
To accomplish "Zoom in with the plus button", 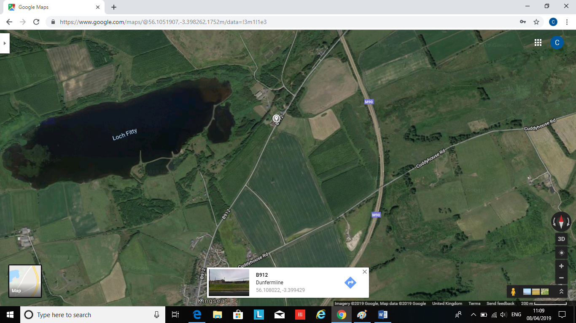I will coord(561,266).
